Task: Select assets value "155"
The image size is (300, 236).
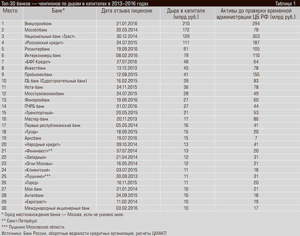Action: point(256,75)
